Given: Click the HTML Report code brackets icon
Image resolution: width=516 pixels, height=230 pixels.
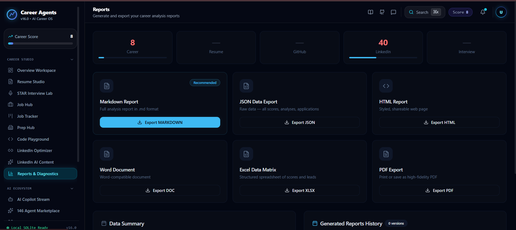Looking at the screenshot, I should 386,86.
